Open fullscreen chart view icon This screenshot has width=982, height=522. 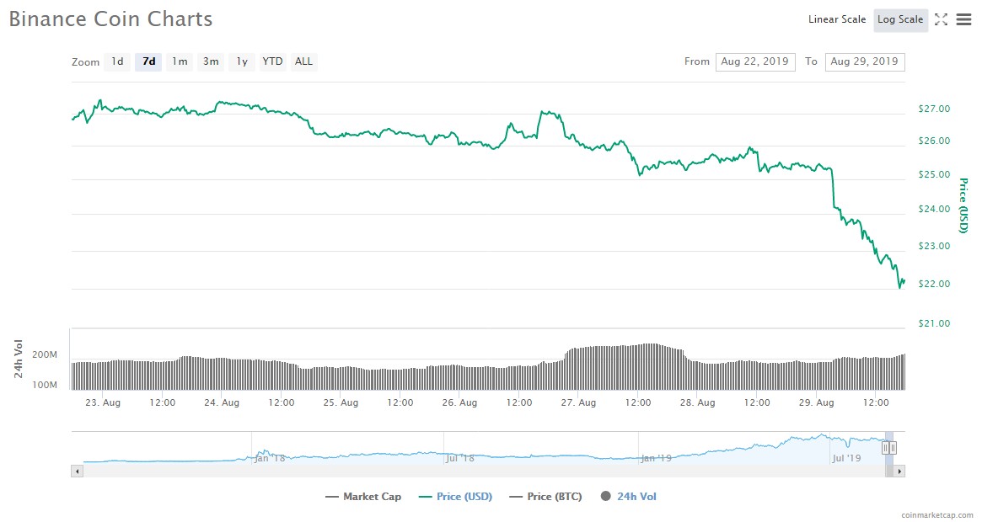[941, 19]
